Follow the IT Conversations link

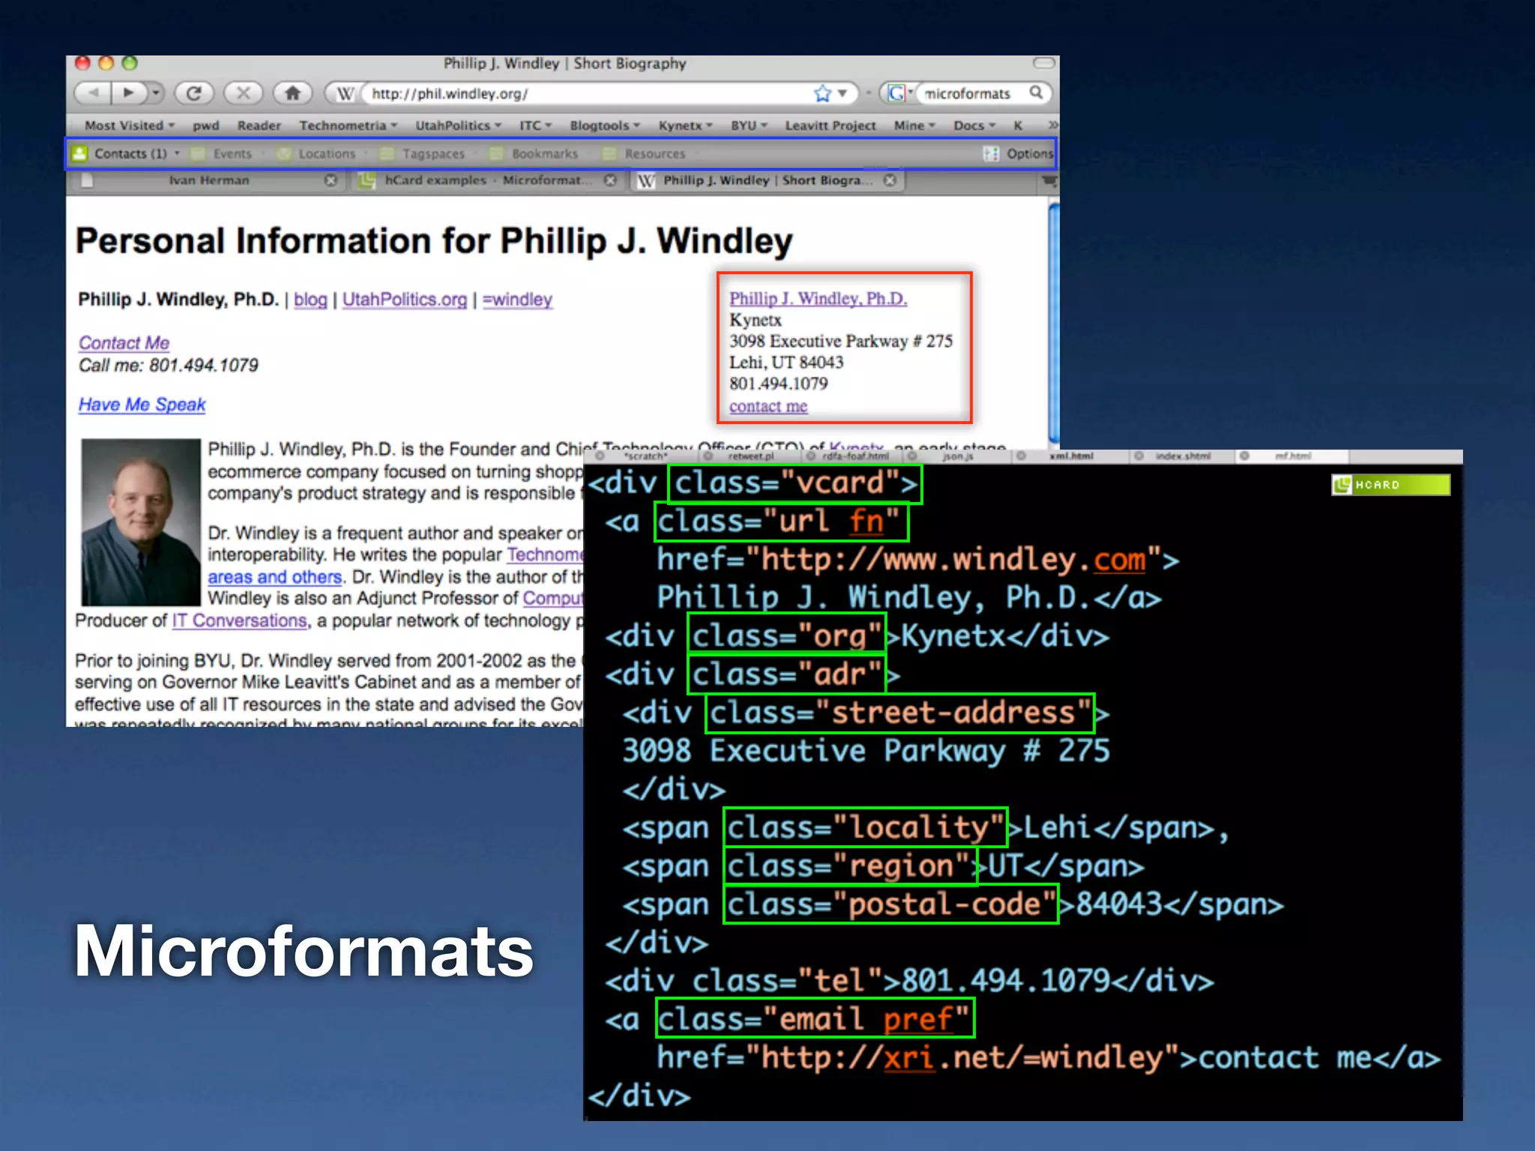(240, 620)
